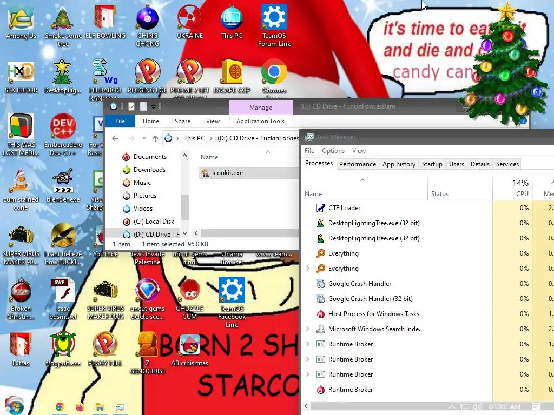Open the THIS WAS LOST MEDI... icon

[x=21, y=135]
